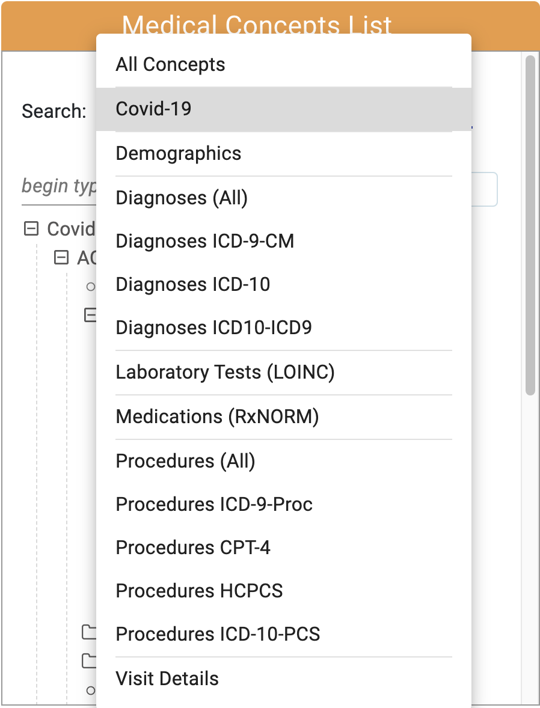Pick Demographics in the concept menu

(x=178, y=153)
